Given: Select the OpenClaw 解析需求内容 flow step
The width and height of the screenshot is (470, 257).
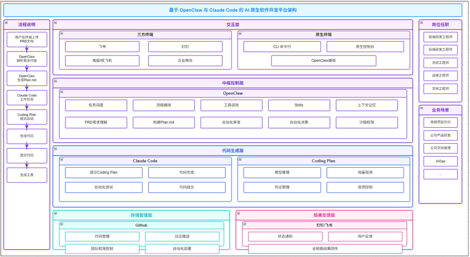Looking at the screenshot, I should click(27, 59).
